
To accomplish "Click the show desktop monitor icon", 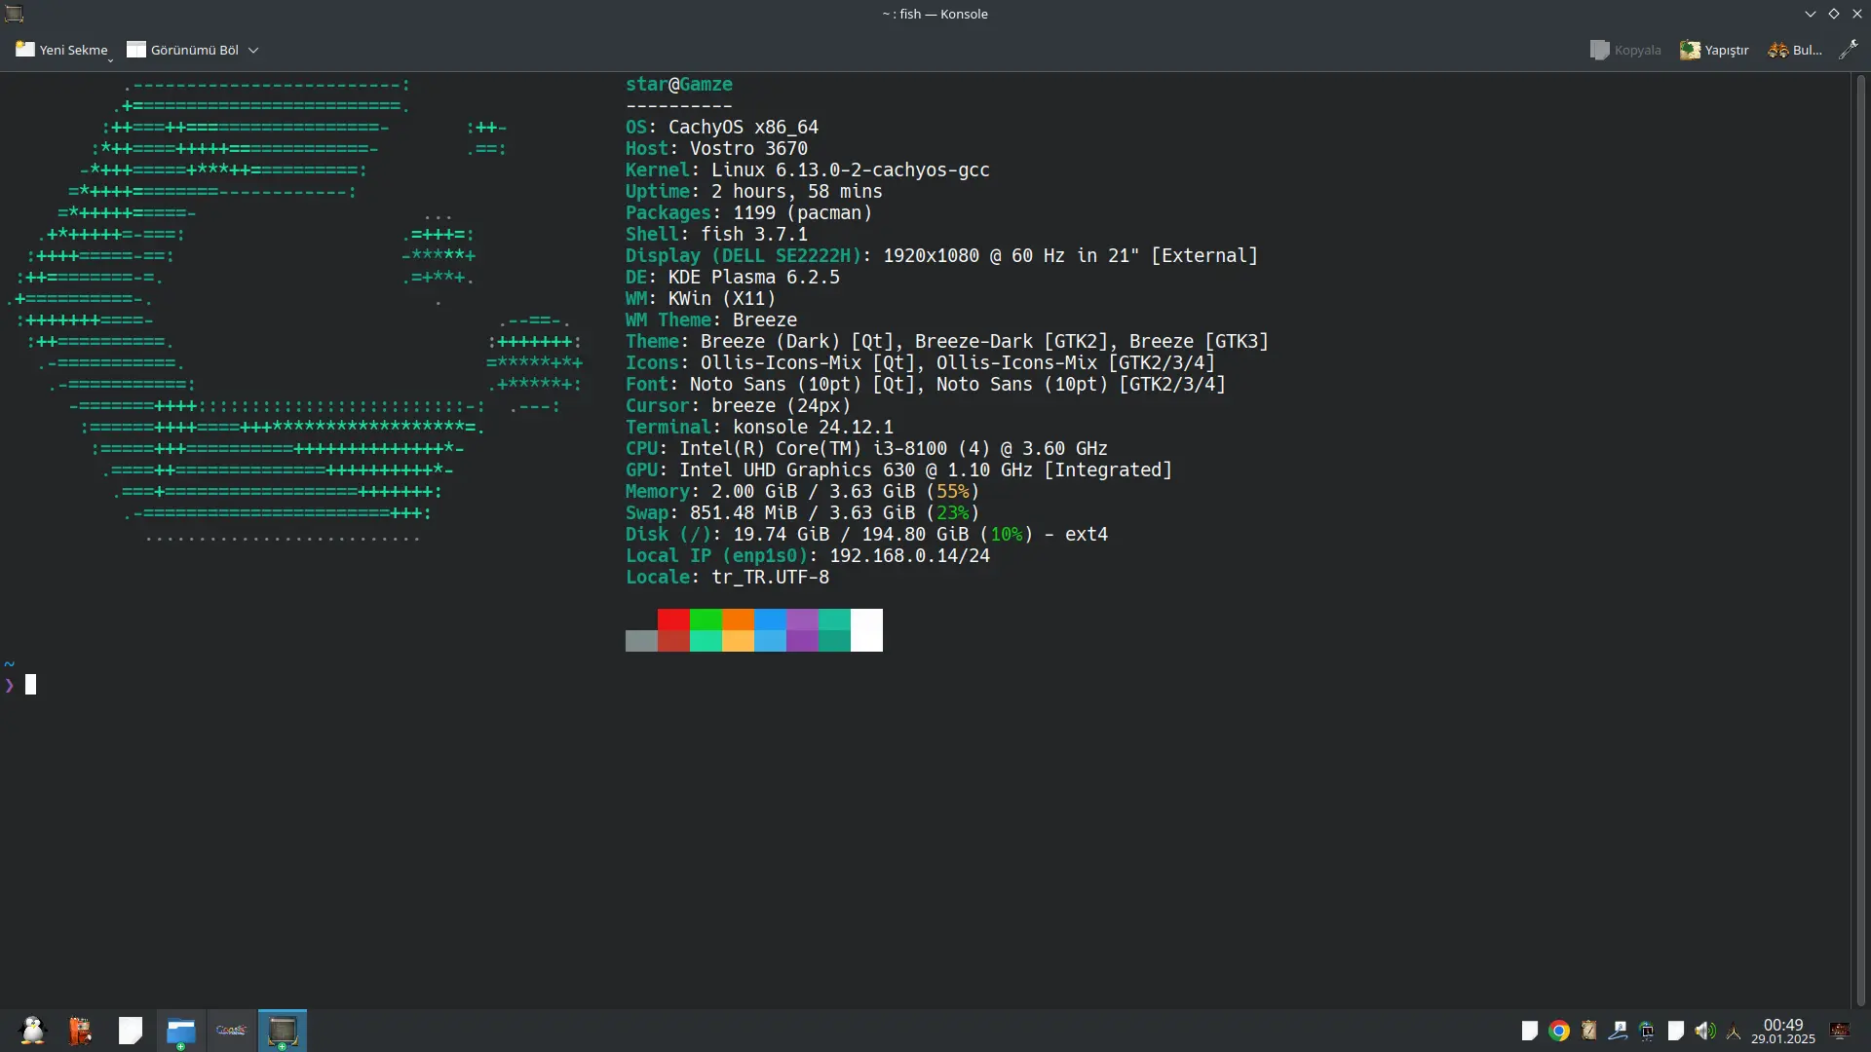I will pos(1841,1031).
